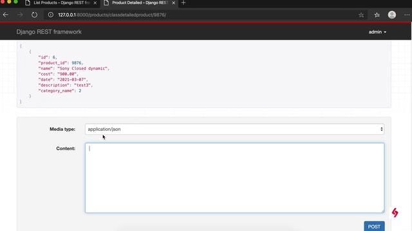Screen dimensions: 412x231
Task: Open browser settings ellipsis menu
Action: pyautogui.click(x=407, y=15)
